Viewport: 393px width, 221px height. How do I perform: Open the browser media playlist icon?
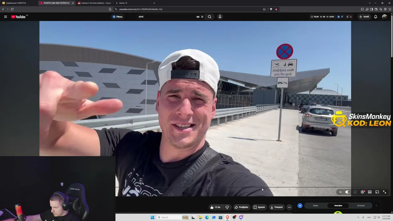(x=367, y=9)
